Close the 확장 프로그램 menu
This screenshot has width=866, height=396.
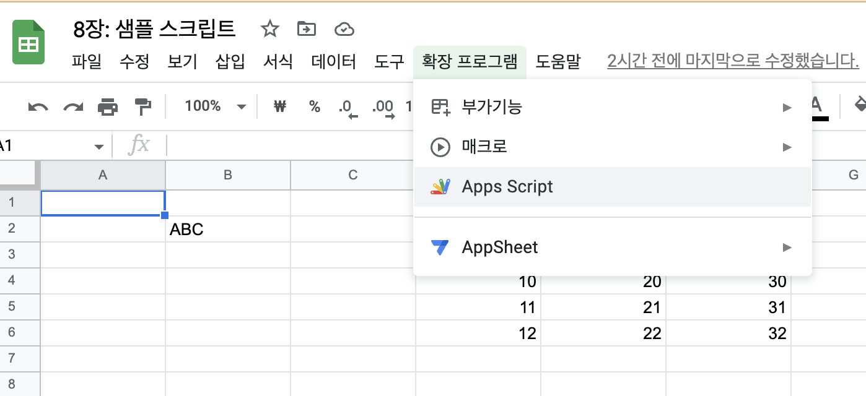pyautogui.click(x=470, y=62)
